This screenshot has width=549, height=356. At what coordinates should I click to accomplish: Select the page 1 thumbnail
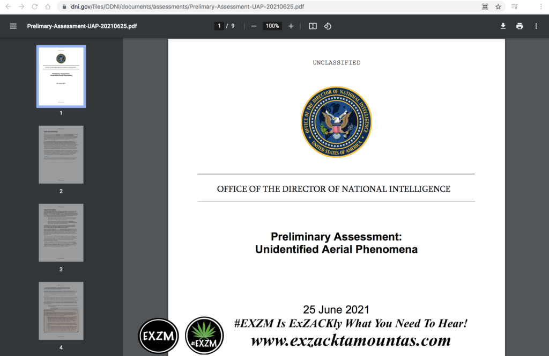point(61,76)
